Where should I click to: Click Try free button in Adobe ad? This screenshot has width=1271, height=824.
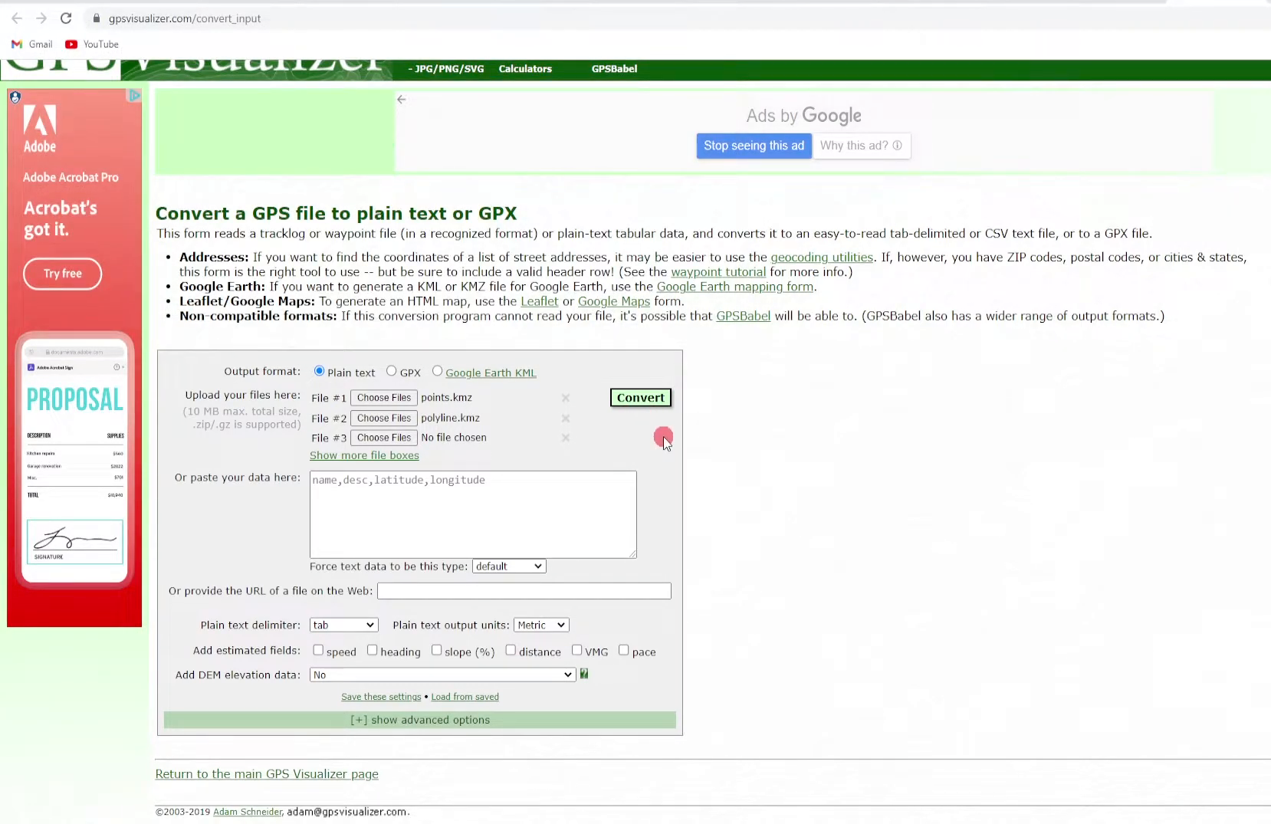tap(63, 274)
